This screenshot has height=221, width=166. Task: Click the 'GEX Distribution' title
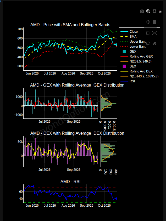point(109,85)
